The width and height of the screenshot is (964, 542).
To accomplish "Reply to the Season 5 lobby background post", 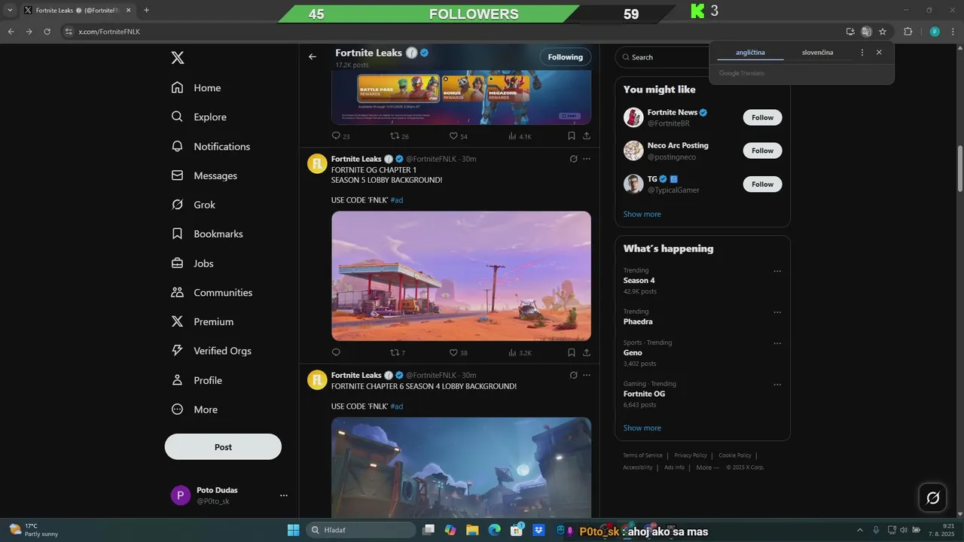I will (x=336, y=352).
